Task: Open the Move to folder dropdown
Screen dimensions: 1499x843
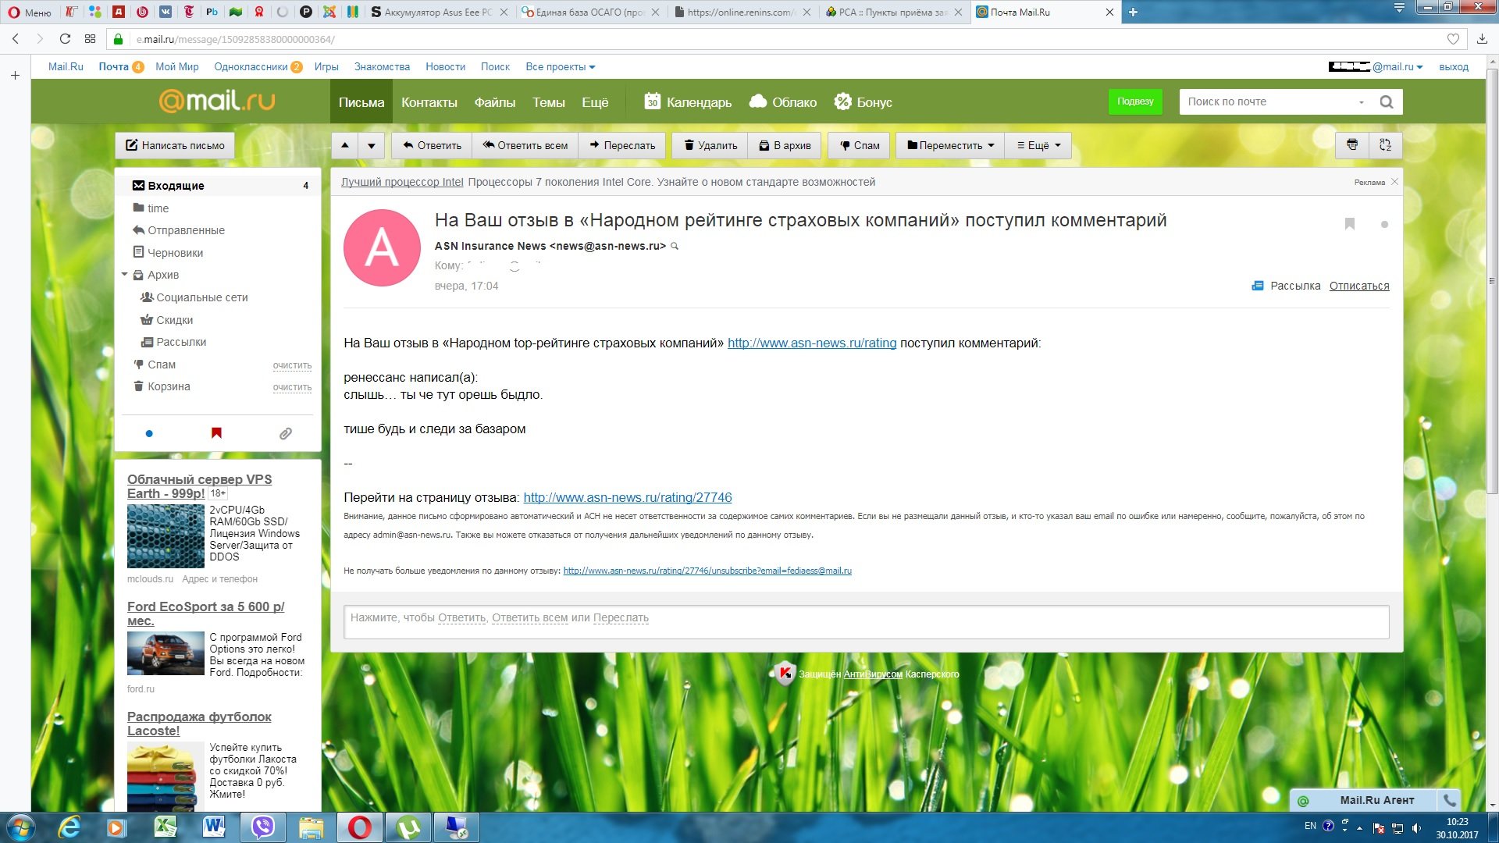Action: pyautogui.click(x=950, y=145)
